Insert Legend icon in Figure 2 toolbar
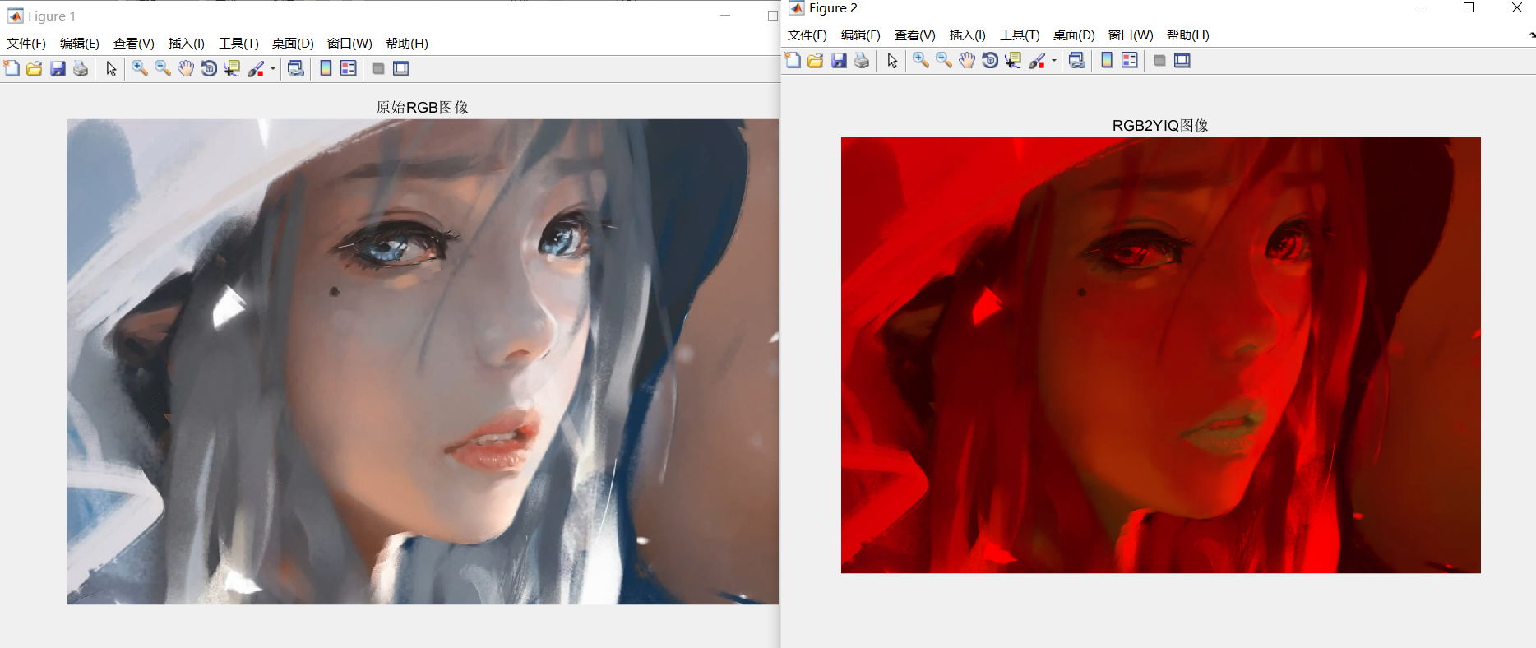The height and width of the screenshot is (648, 1536). [x=1130, y=60]
